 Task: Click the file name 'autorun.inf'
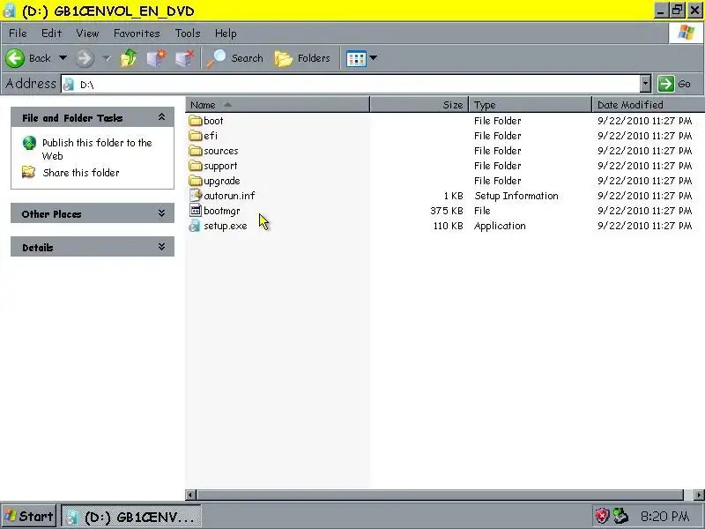(x=229, y=196)
